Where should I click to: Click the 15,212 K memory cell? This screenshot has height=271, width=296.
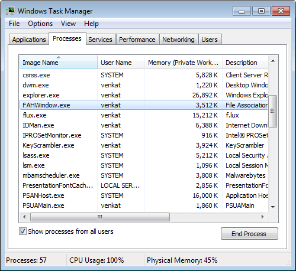coord(205,115)
